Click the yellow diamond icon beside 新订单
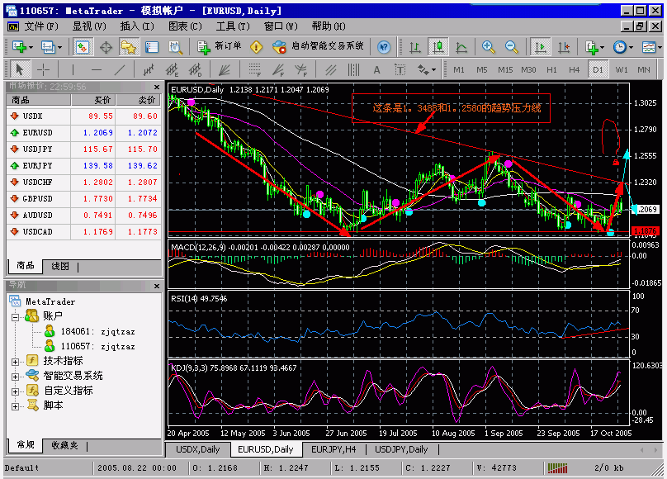Image resolution: width=667 pixels, height=479 pixels. click(256, 47)
